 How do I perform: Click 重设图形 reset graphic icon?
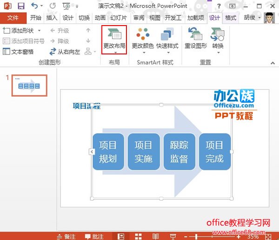pyautogui.click(x=196, y=38)
